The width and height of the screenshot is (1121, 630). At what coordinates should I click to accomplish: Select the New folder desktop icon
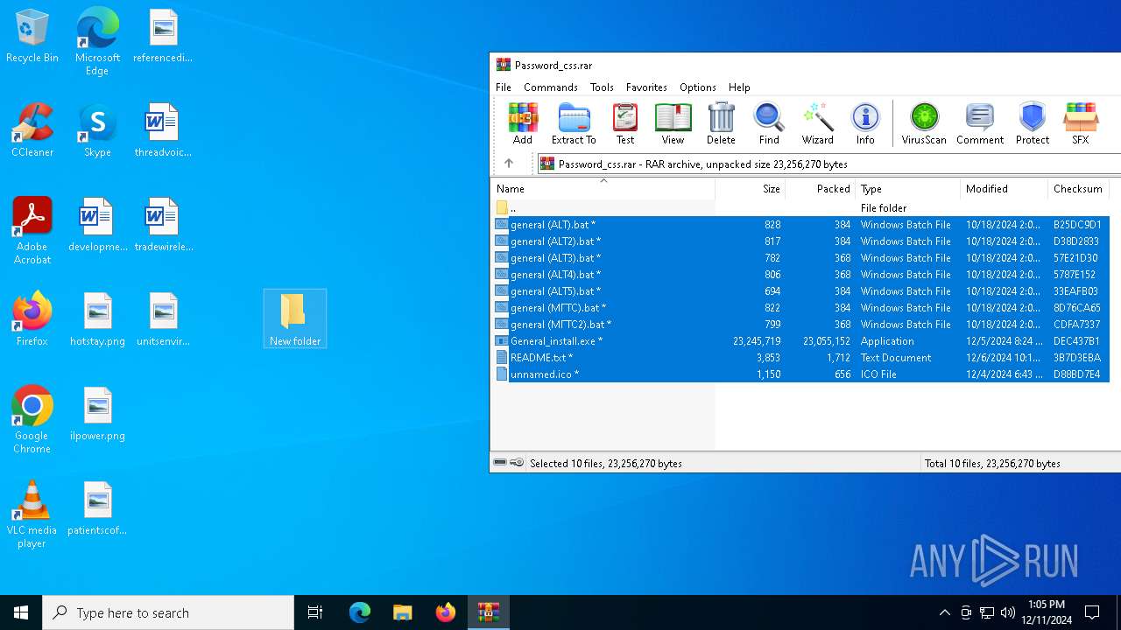pos(295,319)
